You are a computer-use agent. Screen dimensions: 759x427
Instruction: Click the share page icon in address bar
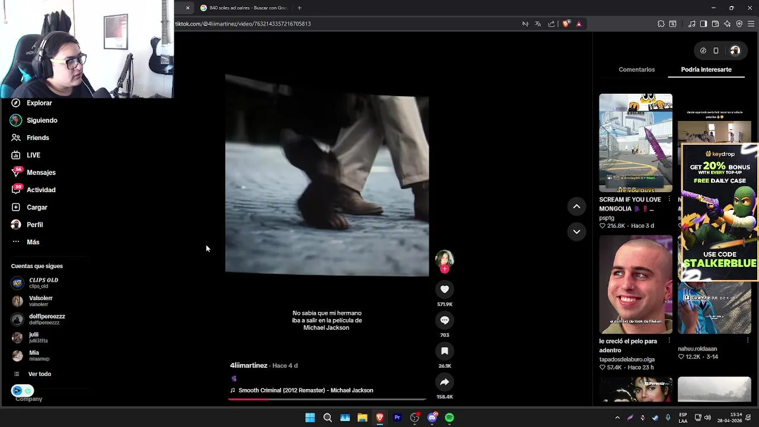tap(551, 24)
